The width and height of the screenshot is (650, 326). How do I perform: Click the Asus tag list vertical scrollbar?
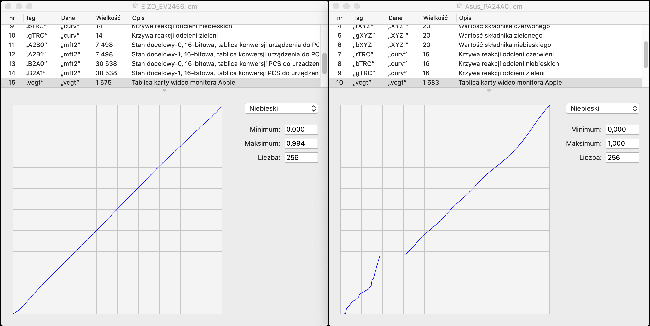click(x=646, y=54)
